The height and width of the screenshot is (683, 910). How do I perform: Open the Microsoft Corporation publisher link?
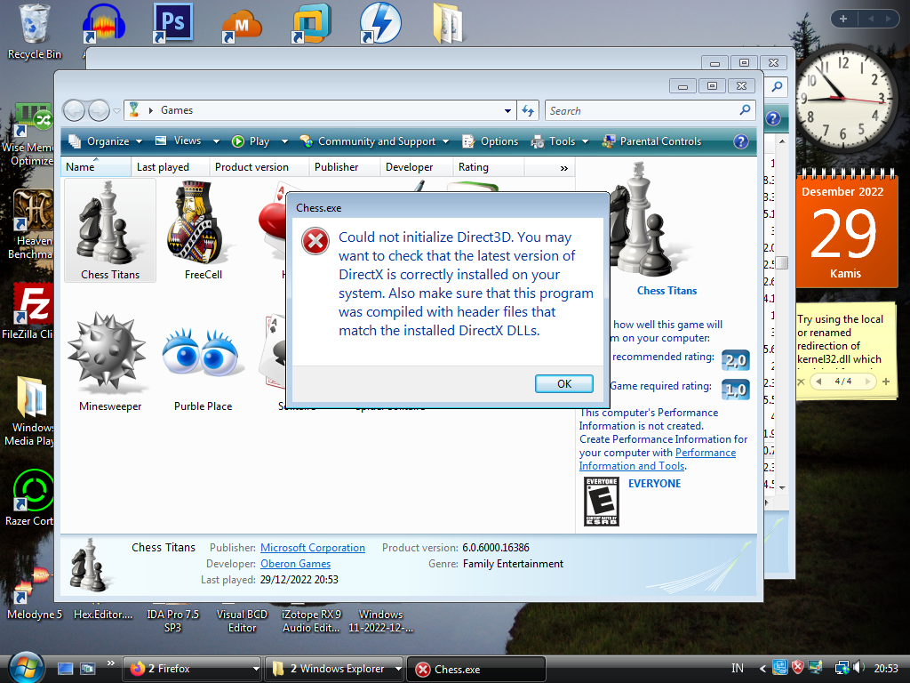point(312,548)
